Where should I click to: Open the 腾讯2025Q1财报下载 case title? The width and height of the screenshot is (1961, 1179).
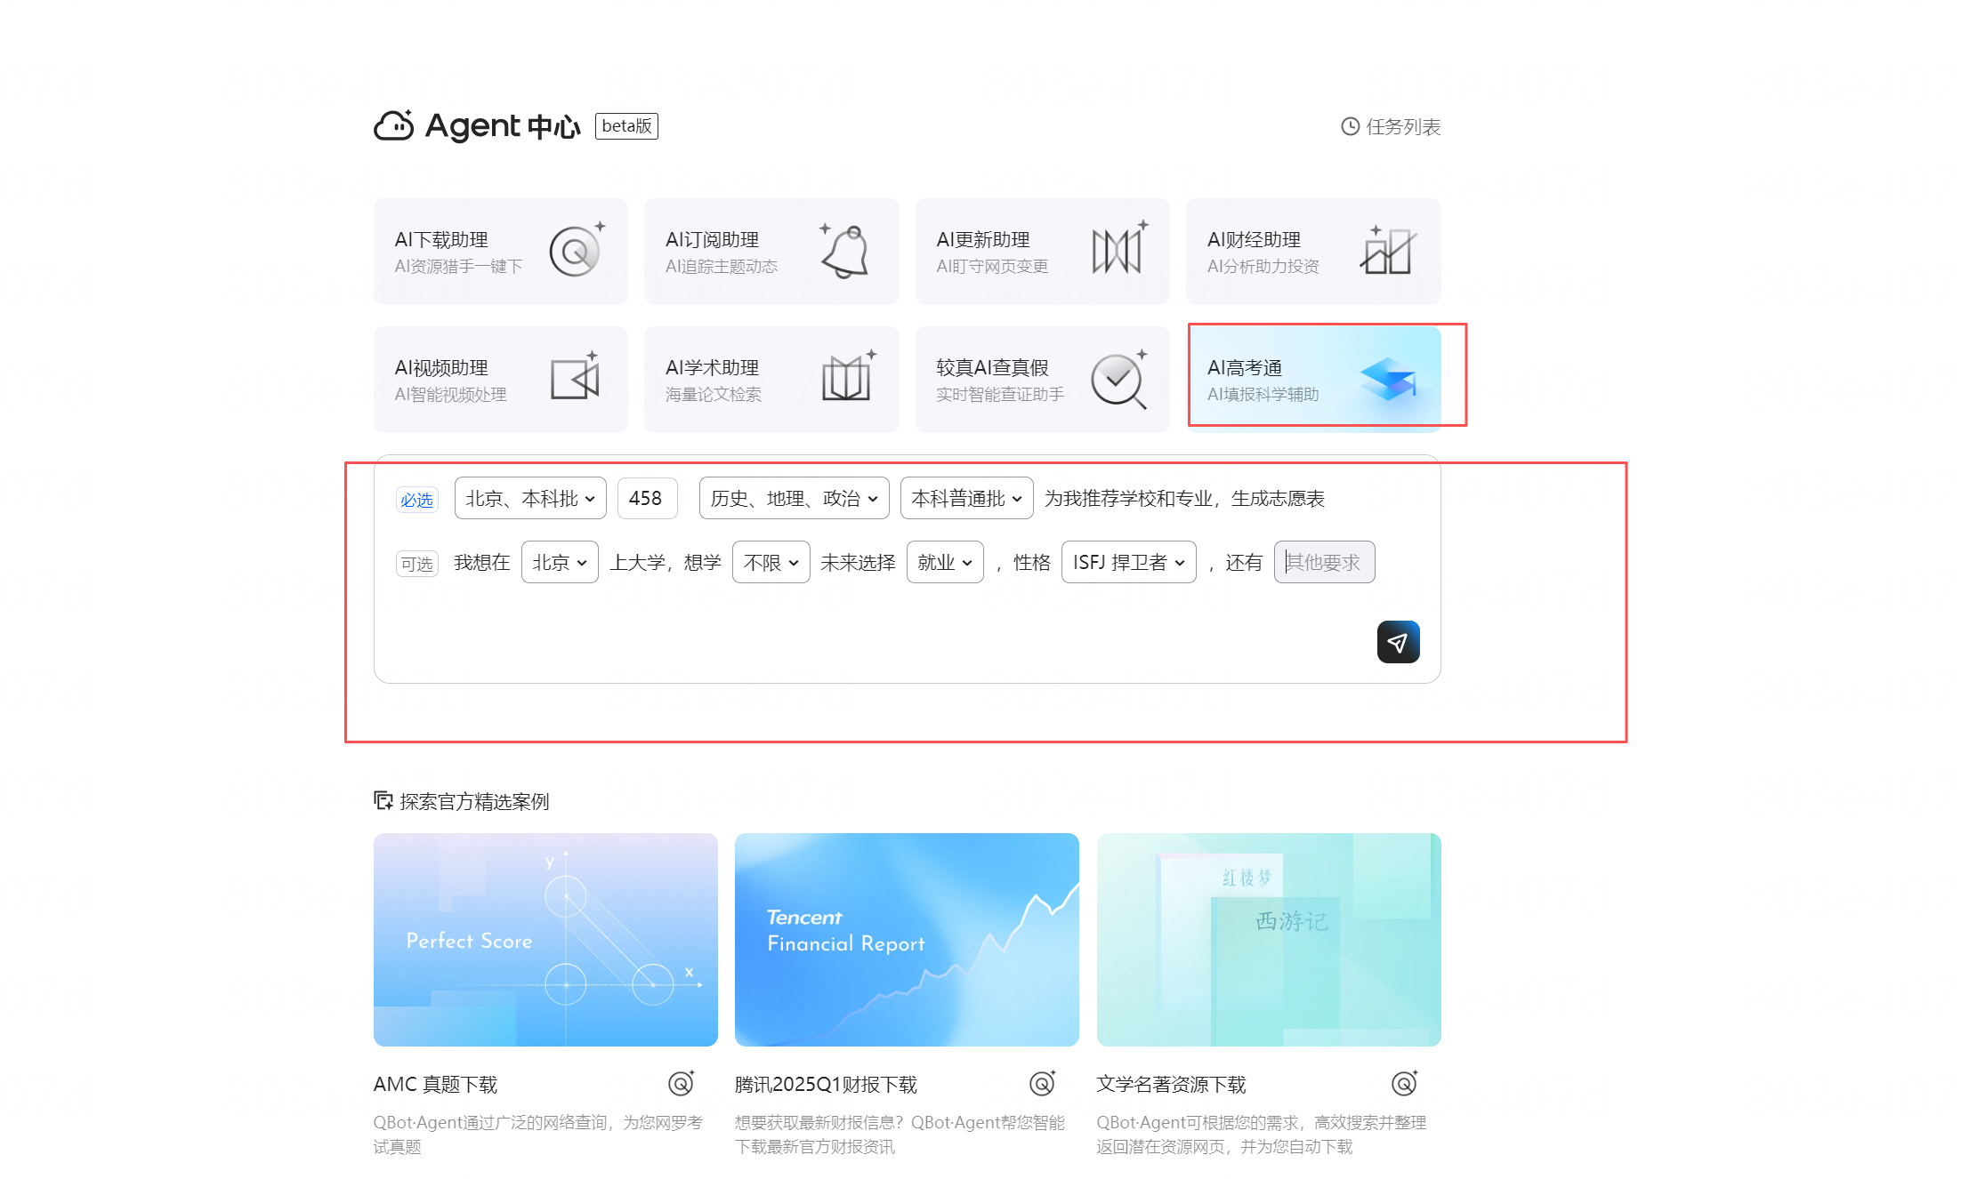click(x=826, y=1084)
